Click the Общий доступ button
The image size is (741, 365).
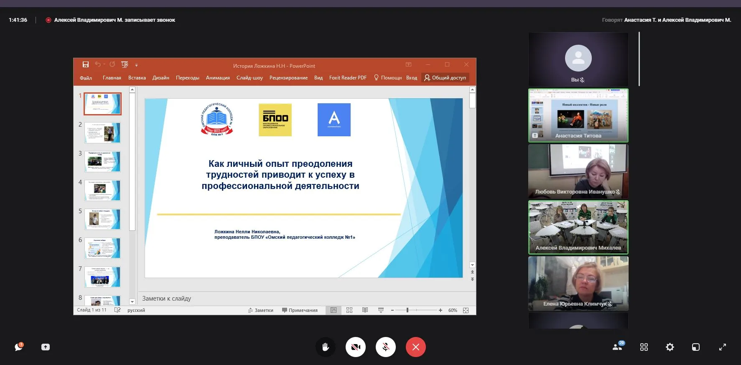pyautogui.click(x=445, y=78)
